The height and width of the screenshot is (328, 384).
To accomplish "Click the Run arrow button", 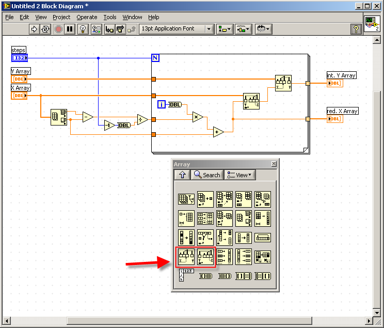I will click(x=34, y=29).
